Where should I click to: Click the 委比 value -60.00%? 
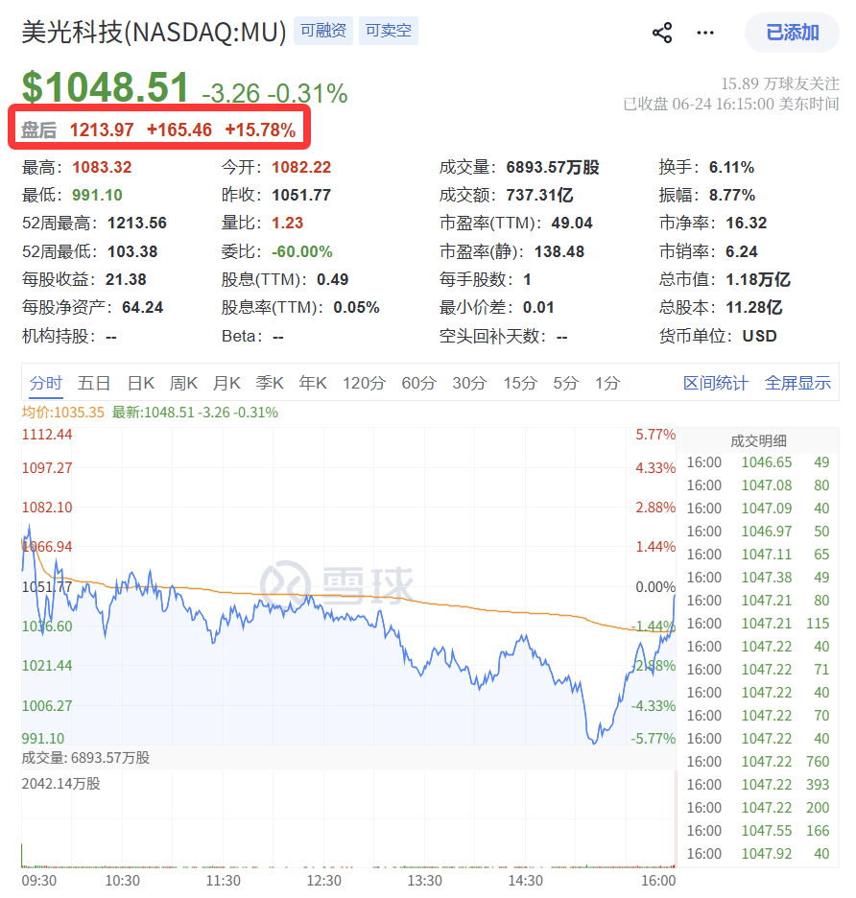[x=302, y=251]
